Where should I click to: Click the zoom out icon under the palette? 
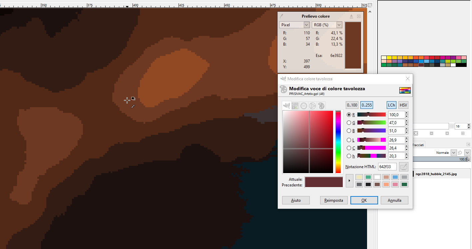click(x=431, y=133)
